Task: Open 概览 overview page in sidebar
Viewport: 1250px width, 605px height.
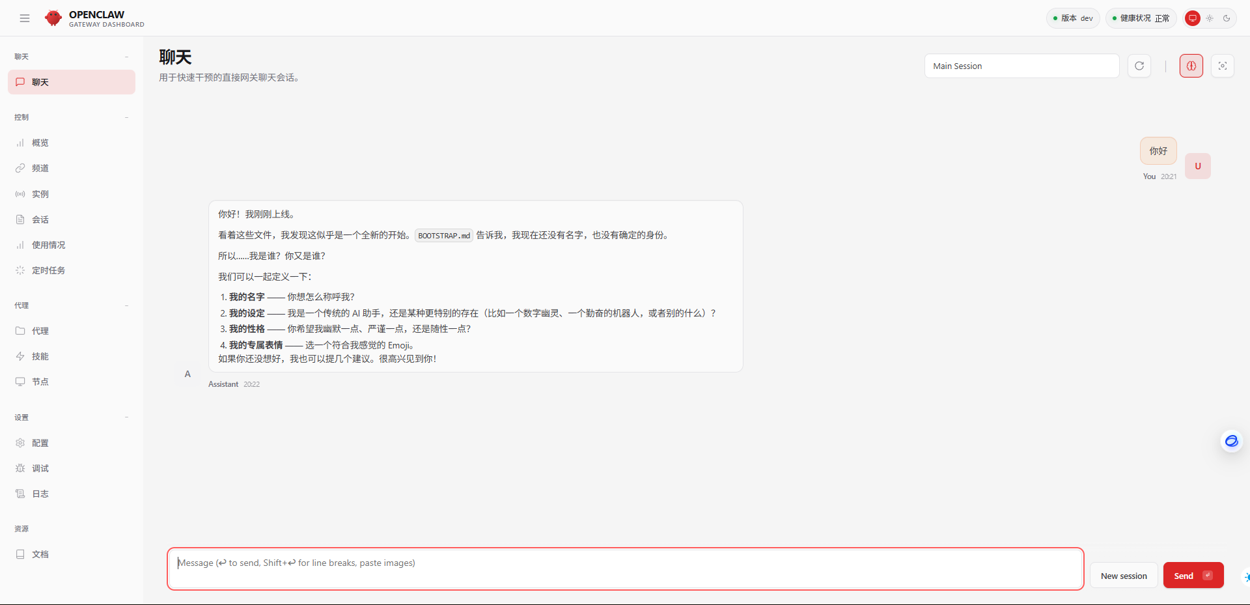Action: 40,143
